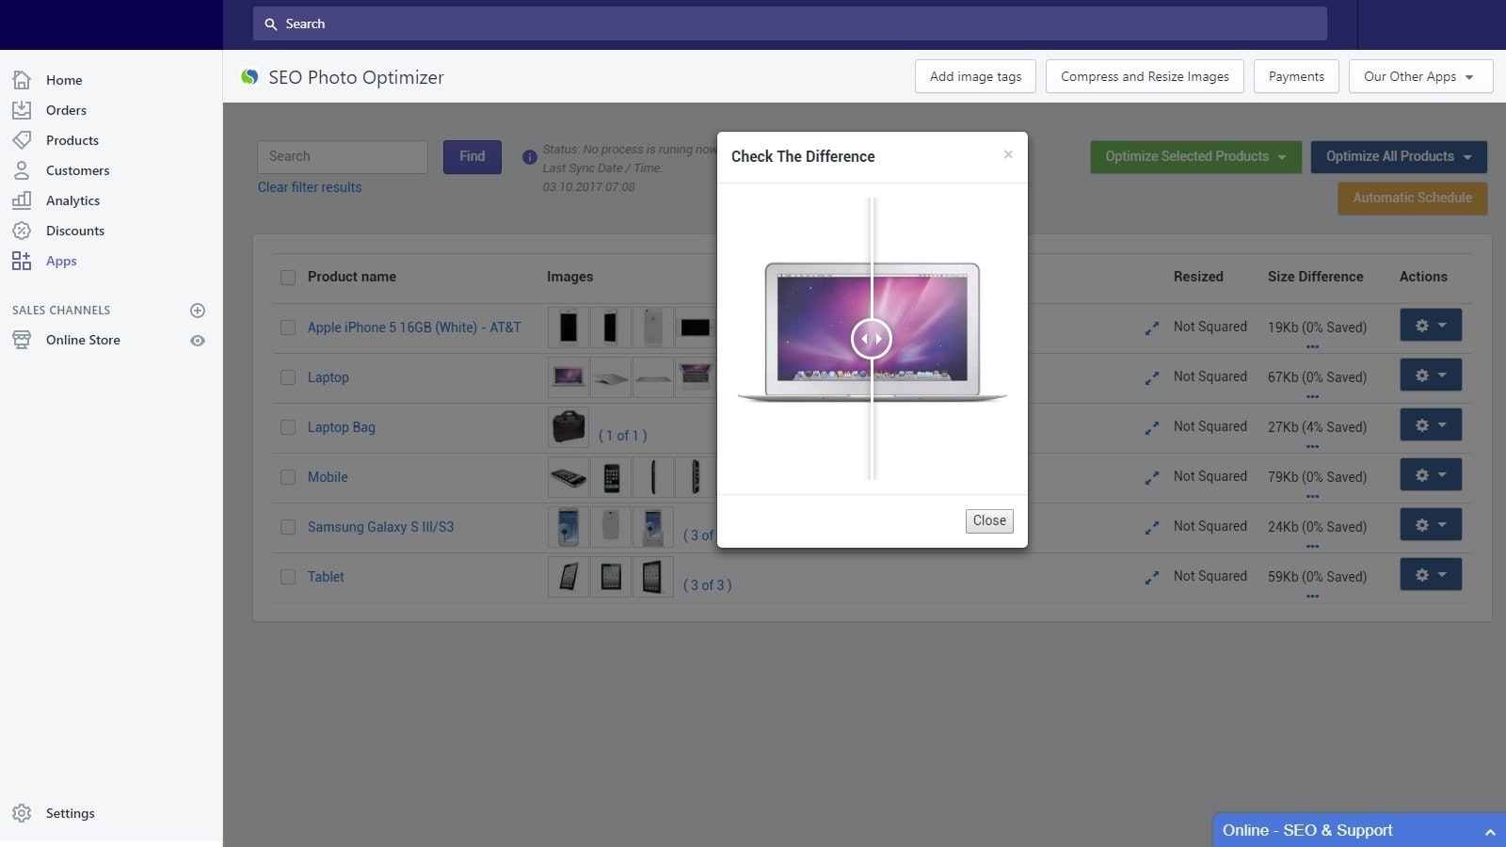This screenshot has width=1506, height=847.
Task: Check the Apple iPhone 5 16GB row checkbox
Action: pyautogui.click(x=288, y=328)
